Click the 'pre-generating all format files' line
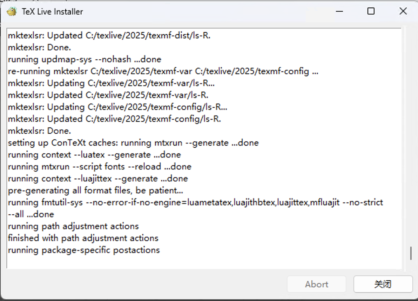The image size is (418, 301). tap(95, 190)
